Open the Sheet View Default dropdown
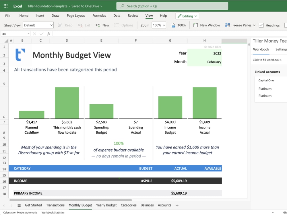Image resolution: width=287 pixels, height=215 pixels. pyautogui.click(x=38, y=25)
